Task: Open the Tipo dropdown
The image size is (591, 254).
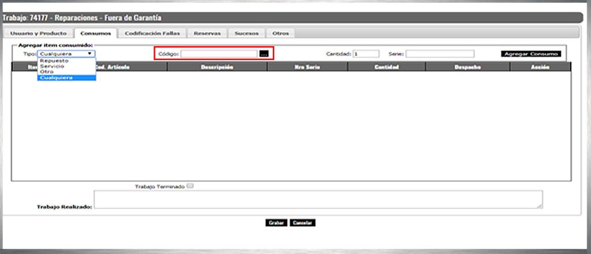Action: pyautogui.click(x=66, y=54)
